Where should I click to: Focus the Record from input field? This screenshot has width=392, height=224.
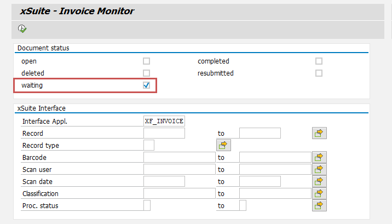click(164, 133)
